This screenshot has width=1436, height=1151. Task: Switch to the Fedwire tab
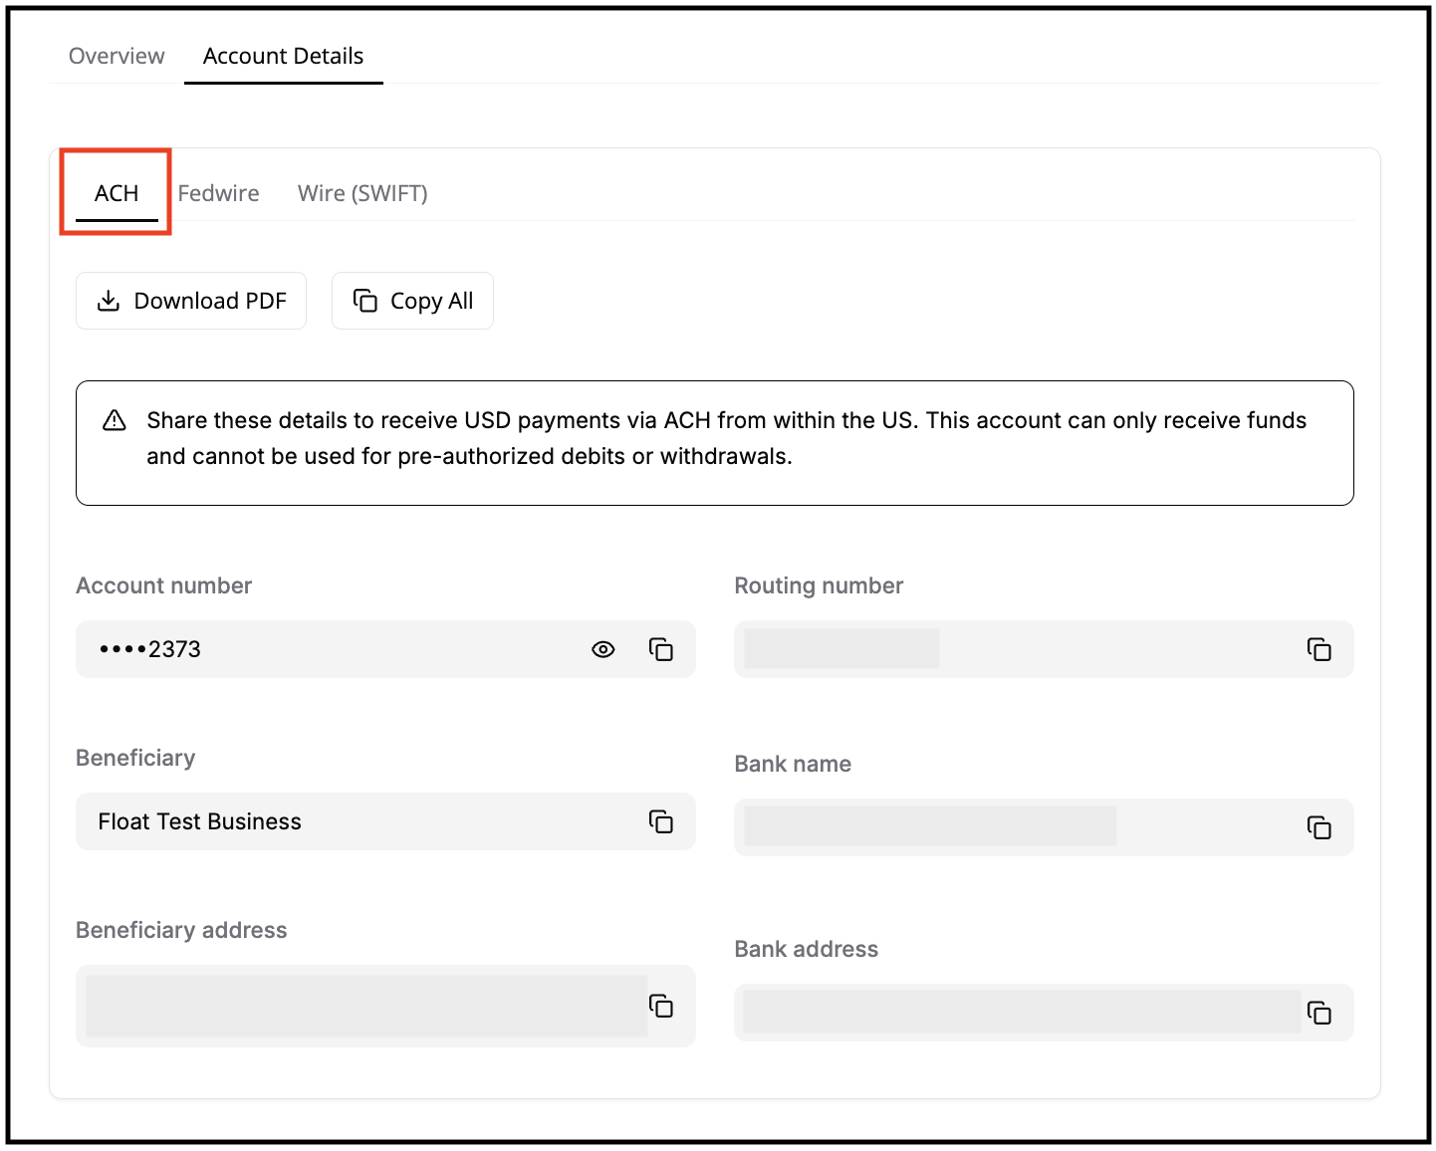coord(218,193)
